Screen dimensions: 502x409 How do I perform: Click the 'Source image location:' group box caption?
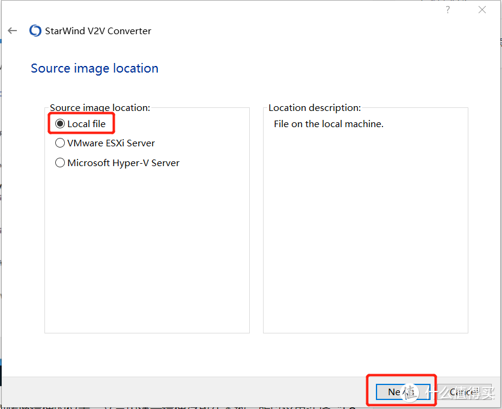pos(100,108)
